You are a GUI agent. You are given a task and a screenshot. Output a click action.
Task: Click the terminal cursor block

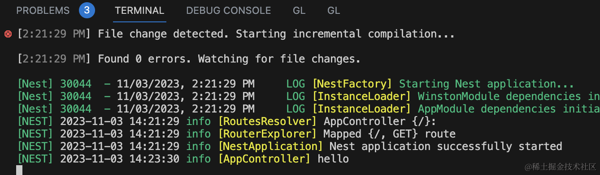pos(19,170)
